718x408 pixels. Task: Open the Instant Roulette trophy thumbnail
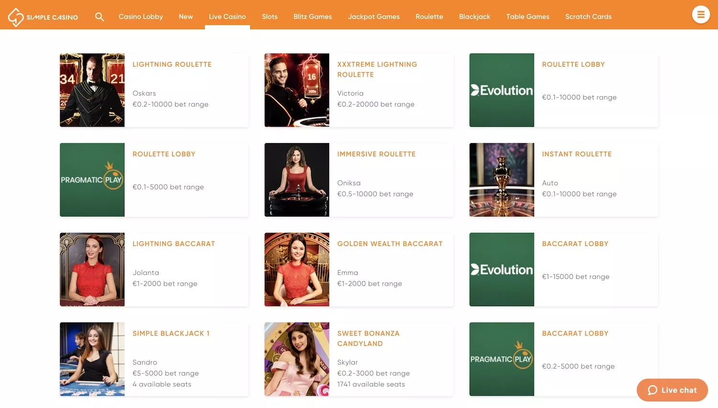pos(502,180)
